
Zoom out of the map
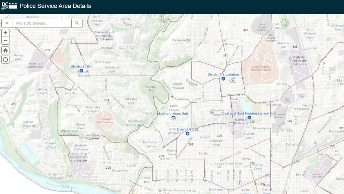(x=6, y=41)
